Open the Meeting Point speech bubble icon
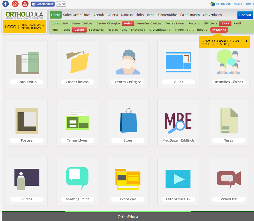Image resolution: width=254 pixels, height=221 pixels. tap(77, 179)
